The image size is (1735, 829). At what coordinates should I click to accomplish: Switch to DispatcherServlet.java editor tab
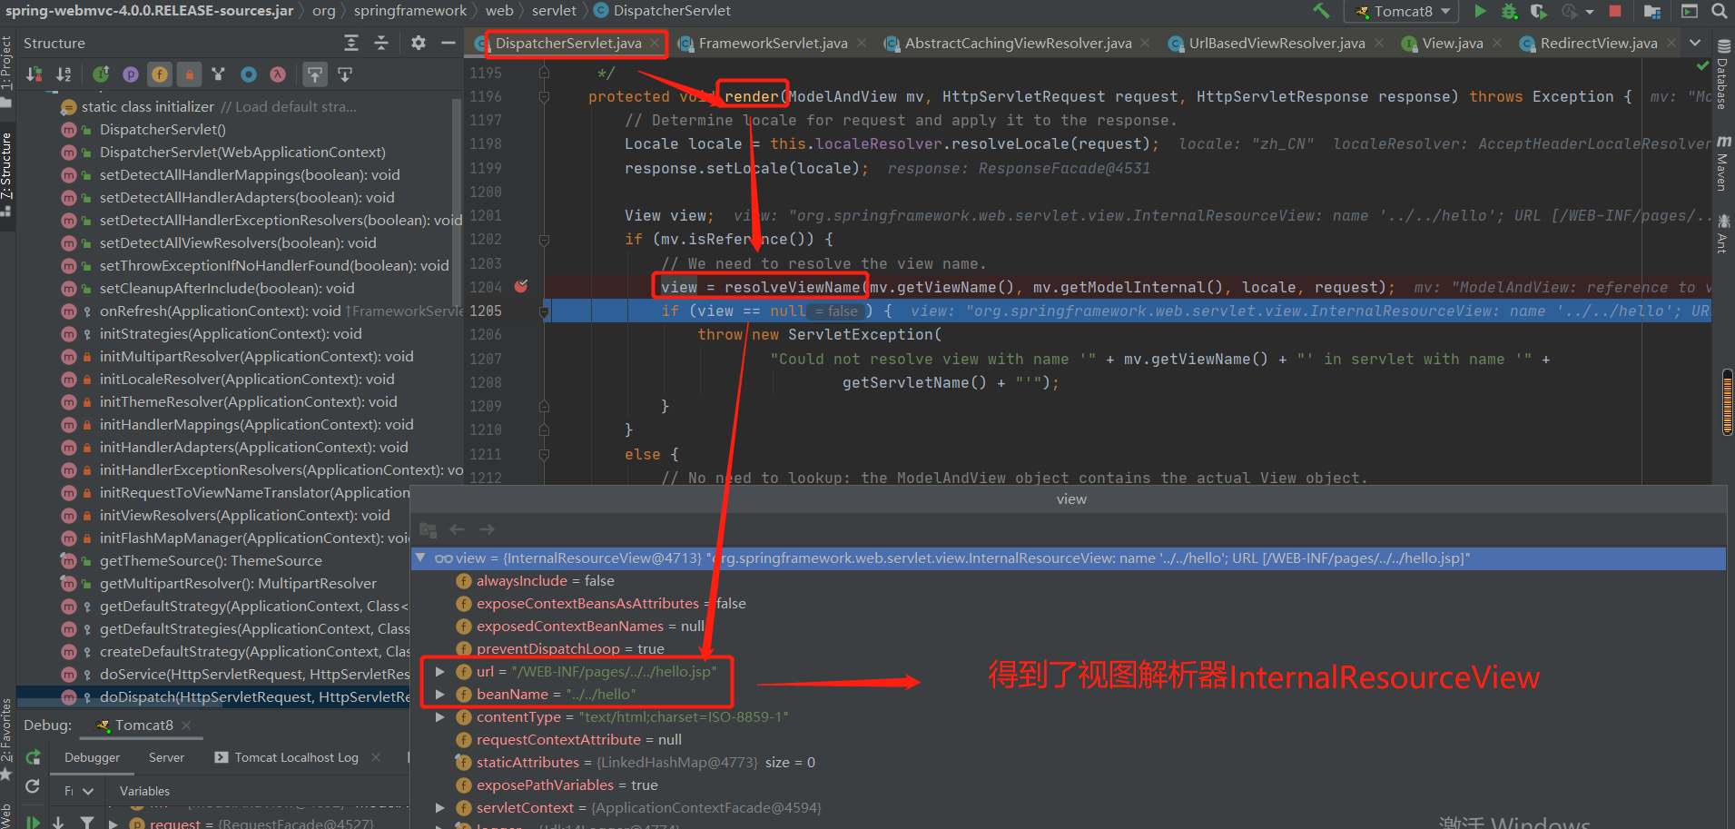coord(568,44)
